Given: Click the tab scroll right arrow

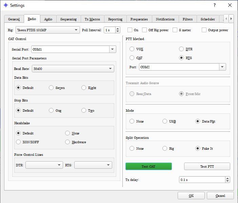Looking at the screenshot, I should click(x=231, y=19).
